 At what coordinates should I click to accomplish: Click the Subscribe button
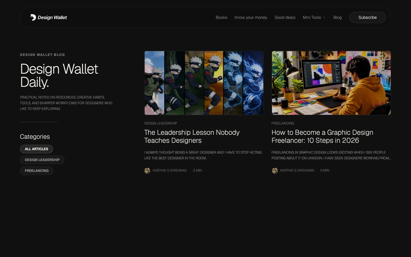coord(368,17)
